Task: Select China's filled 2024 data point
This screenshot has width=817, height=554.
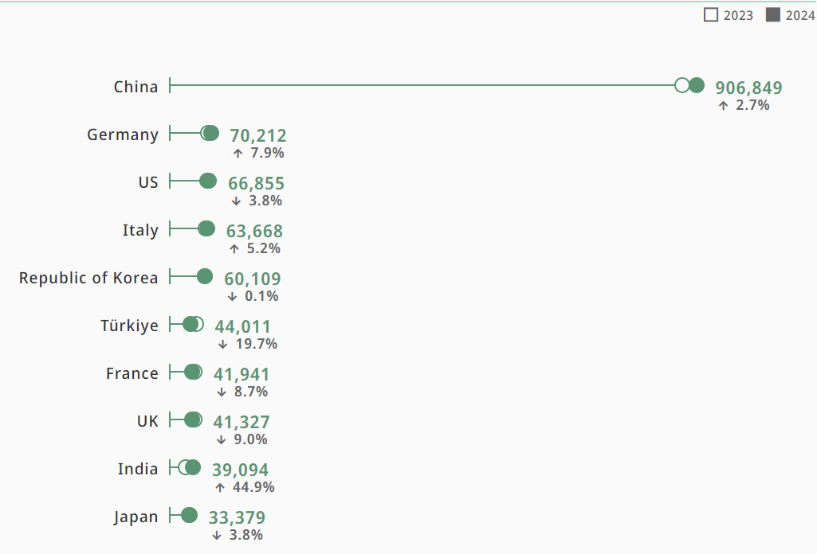Action: 697,85
